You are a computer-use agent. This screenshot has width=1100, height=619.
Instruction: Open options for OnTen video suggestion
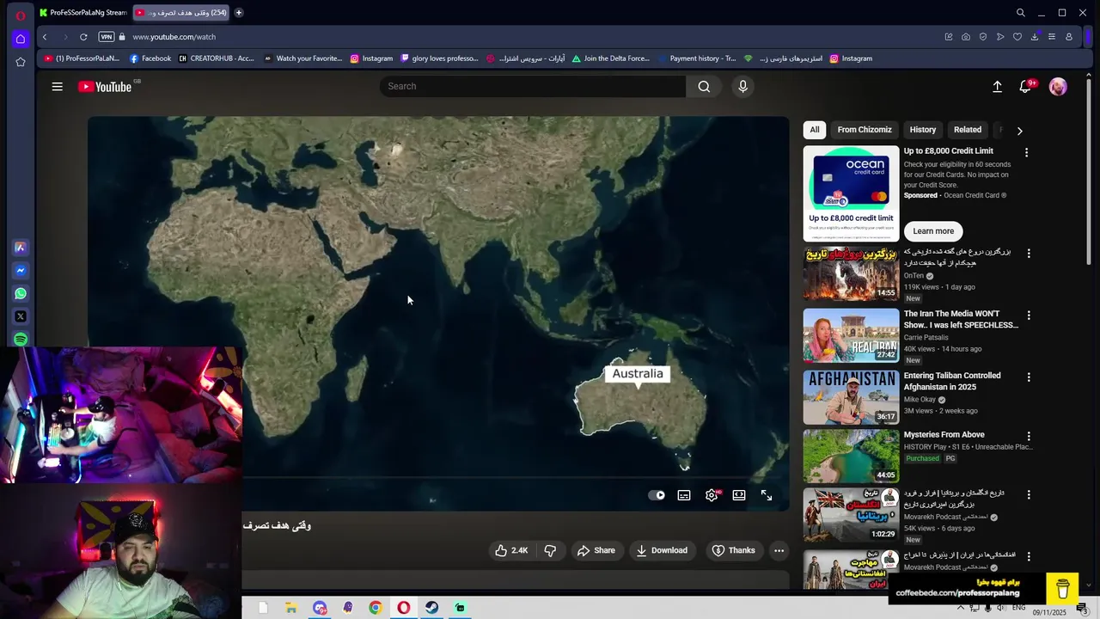tap(1029, 254)
